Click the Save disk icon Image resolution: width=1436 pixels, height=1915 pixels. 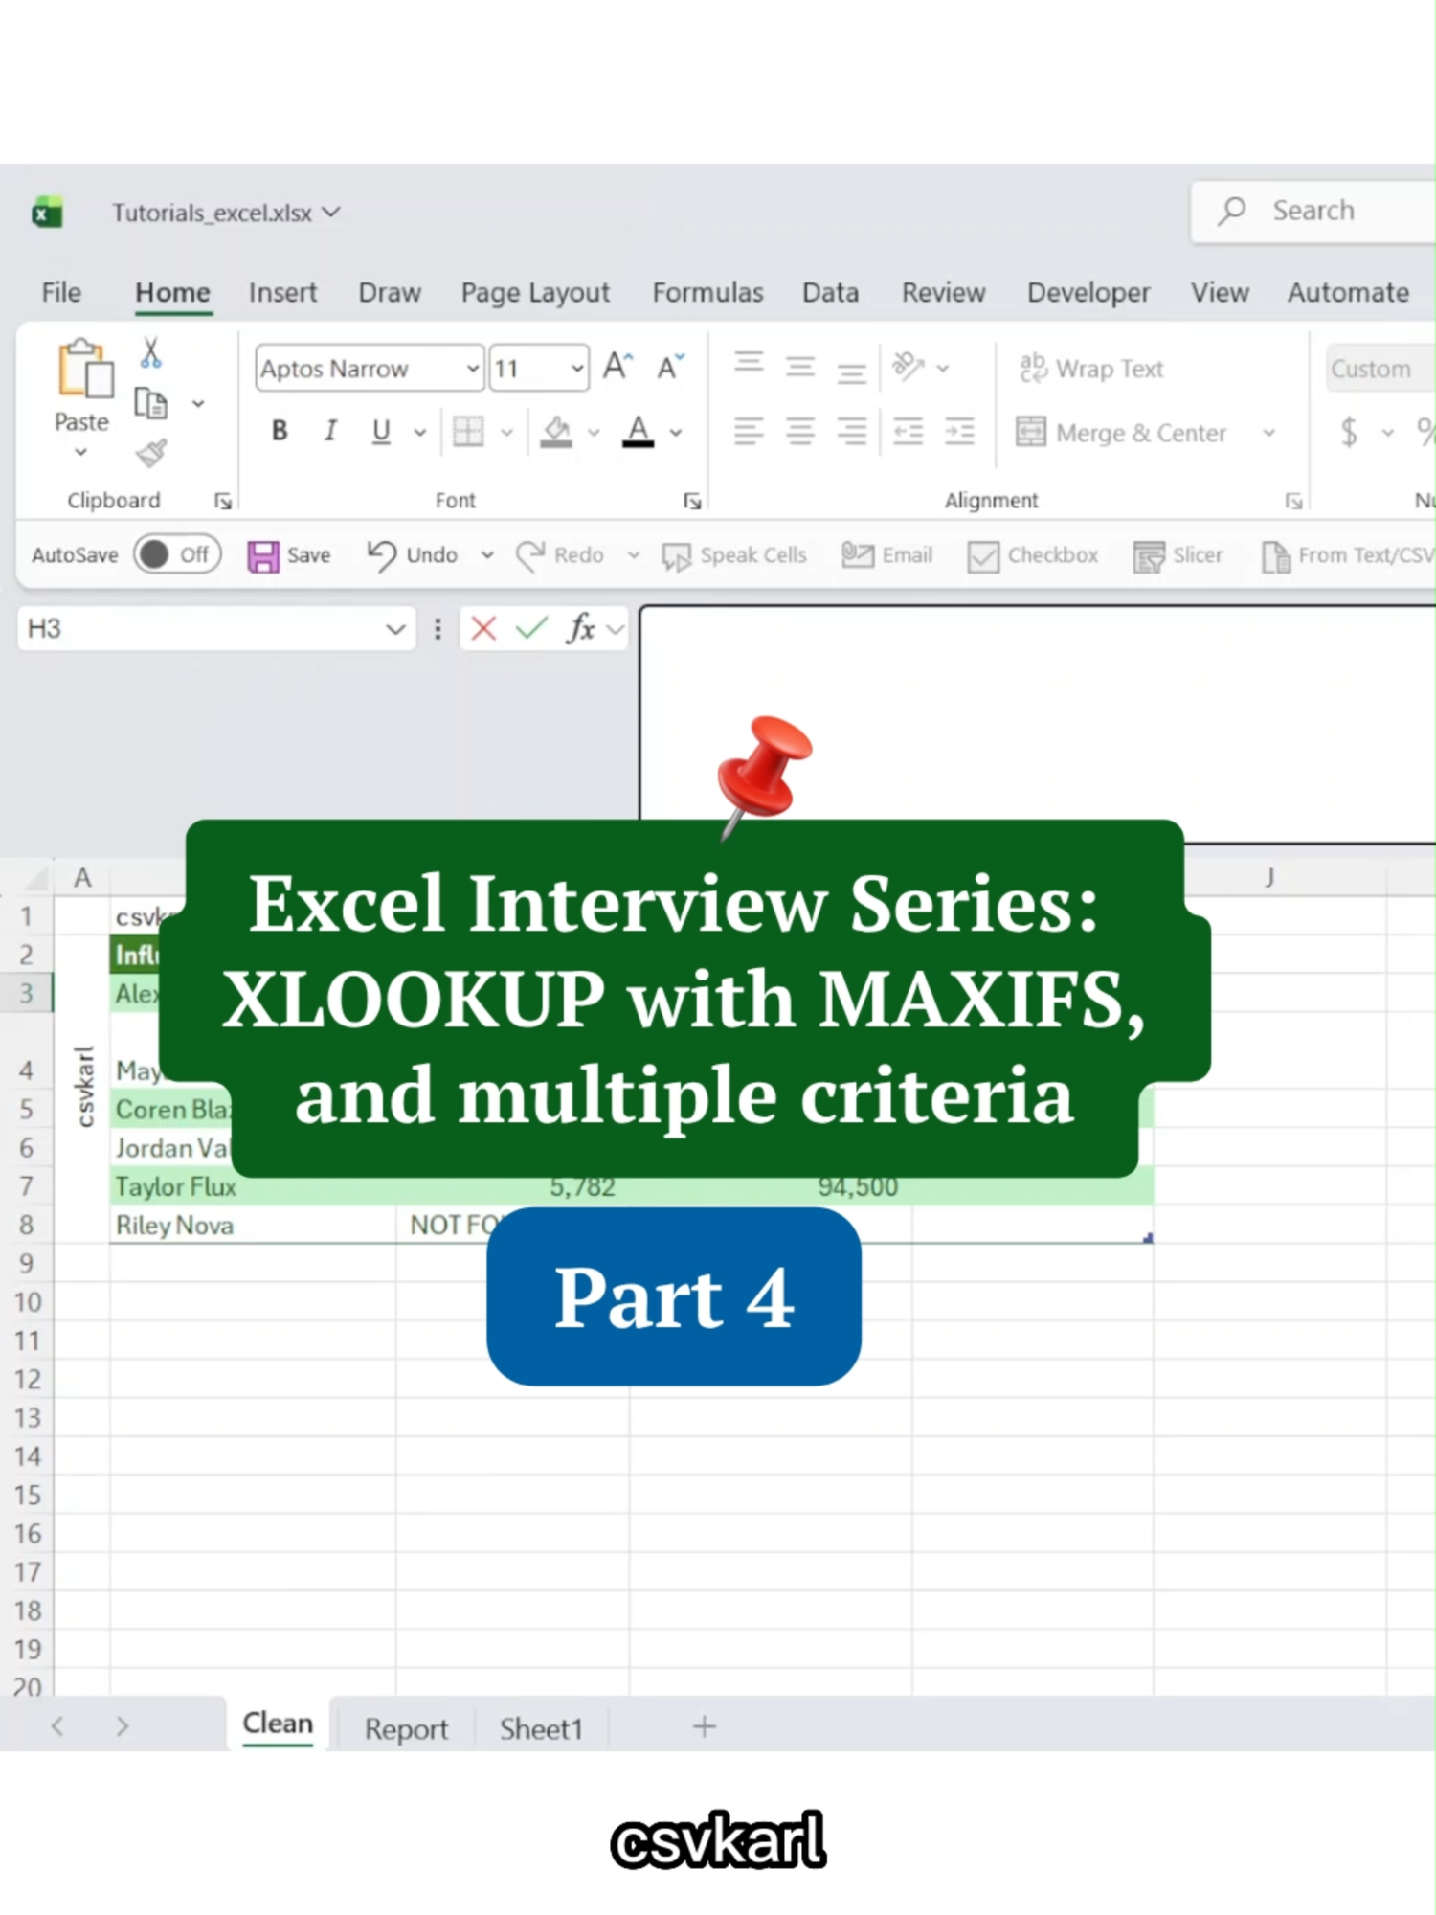[x=263, y=555]
